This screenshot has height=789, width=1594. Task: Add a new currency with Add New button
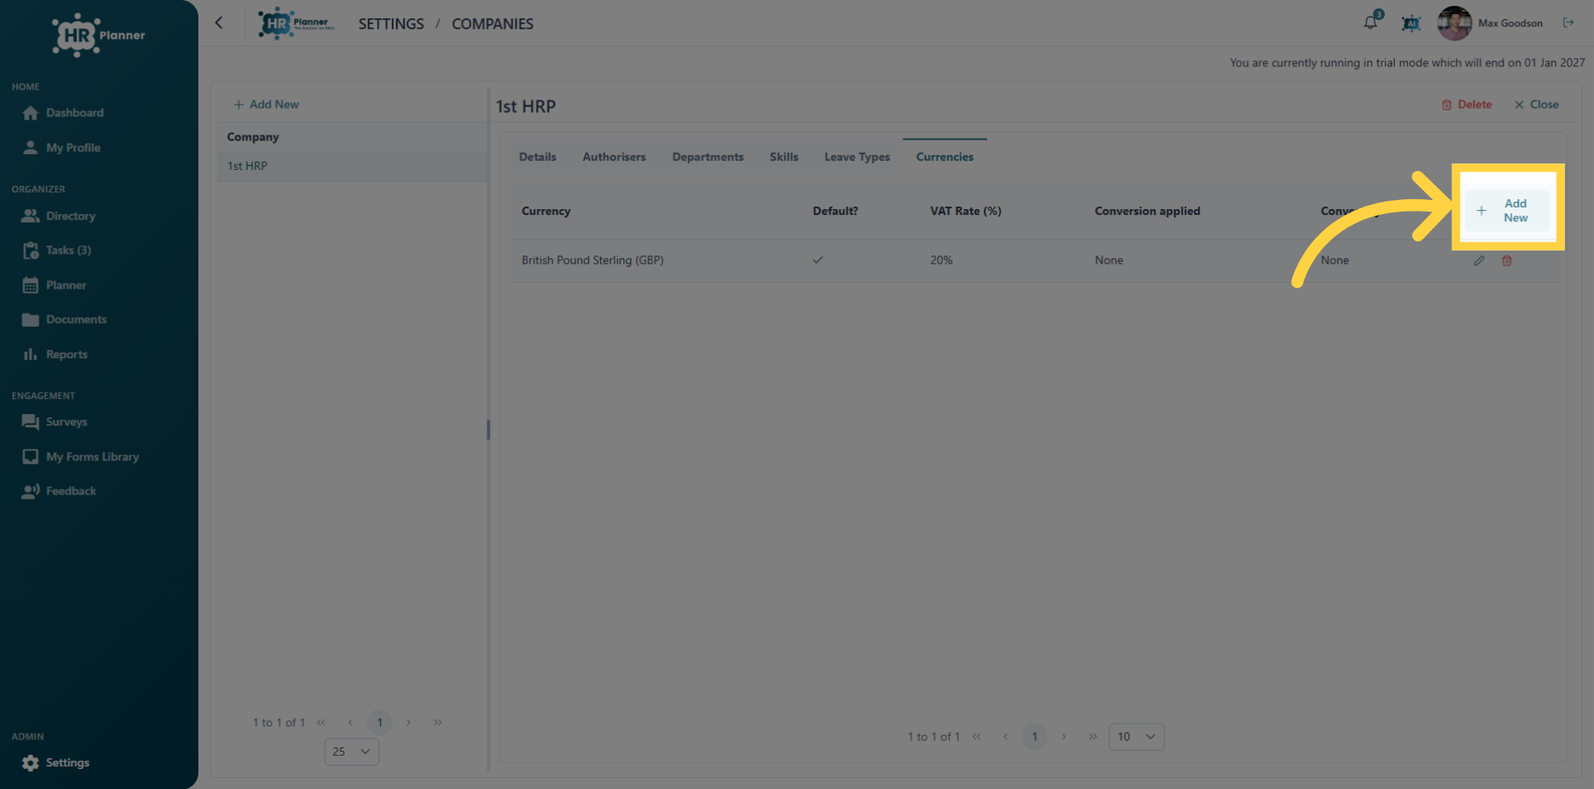tap(1507, 211)
